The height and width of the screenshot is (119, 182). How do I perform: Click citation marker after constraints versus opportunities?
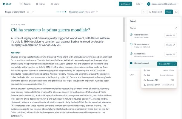tap(44, 84)
